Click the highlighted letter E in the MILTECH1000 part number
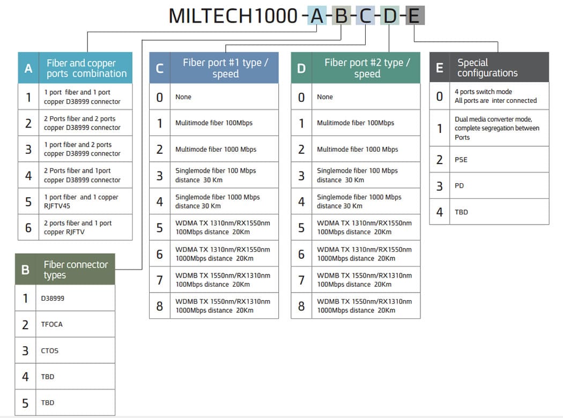Image resolution: width=563 pixels, height=418 pixels. (414, 16)
